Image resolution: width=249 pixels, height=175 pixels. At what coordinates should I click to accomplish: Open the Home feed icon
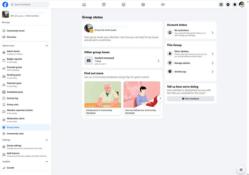tap(84, 5)
